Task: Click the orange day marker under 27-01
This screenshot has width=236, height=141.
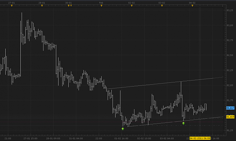Action: point(12,6)
